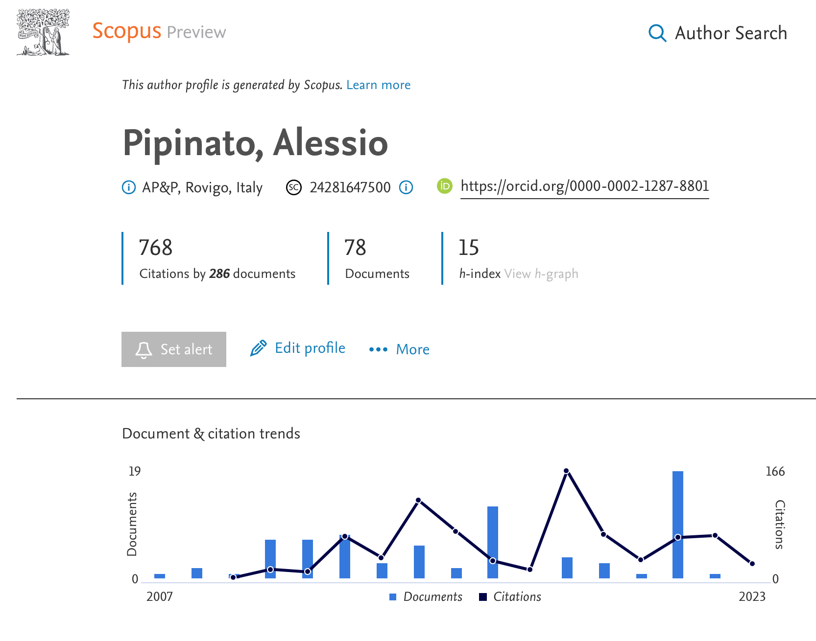Toggle Citations legend dark swatch

pyautogui.click(x=483, y=597)
